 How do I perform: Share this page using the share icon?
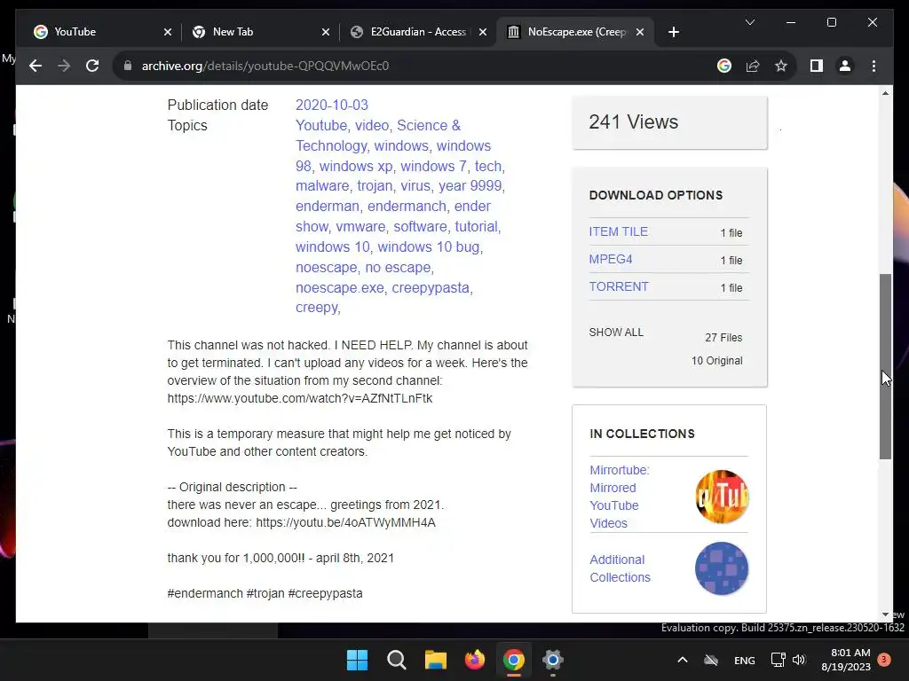click(x=753, y=66)
